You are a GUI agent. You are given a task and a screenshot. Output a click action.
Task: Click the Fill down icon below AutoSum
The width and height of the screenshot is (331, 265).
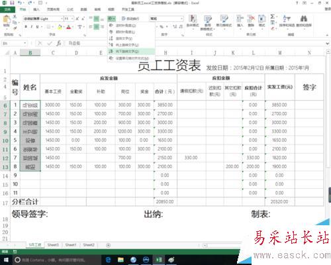273,23
